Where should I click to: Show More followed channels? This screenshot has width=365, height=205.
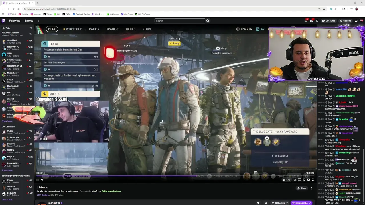coord(7,121)
